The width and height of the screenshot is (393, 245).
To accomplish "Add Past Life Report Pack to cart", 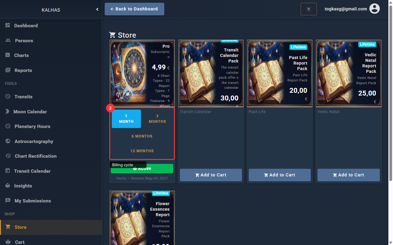I will [279, 175].
